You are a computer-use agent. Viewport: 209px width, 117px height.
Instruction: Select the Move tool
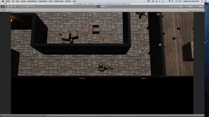pos(6,6)
